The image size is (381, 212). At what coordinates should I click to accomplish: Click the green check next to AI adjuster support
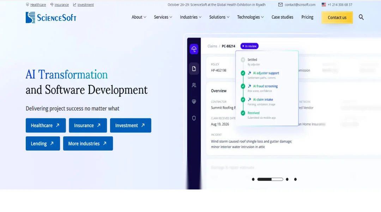tap(243, 73)
